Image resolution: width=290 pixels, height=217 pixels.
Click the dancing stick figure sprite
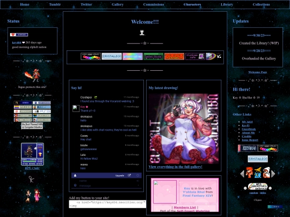tap(31, 179)
